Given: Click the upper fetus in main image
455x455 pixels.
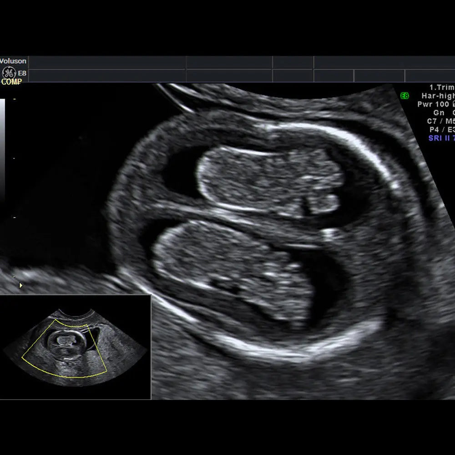Looking at the screenshot, I should point(268,180).
